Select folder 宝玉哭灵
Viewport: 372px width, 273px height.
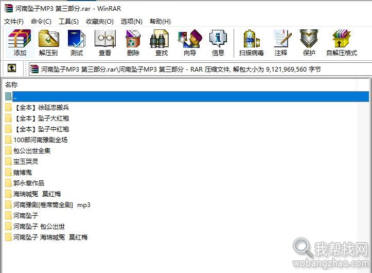click(22, 161)
